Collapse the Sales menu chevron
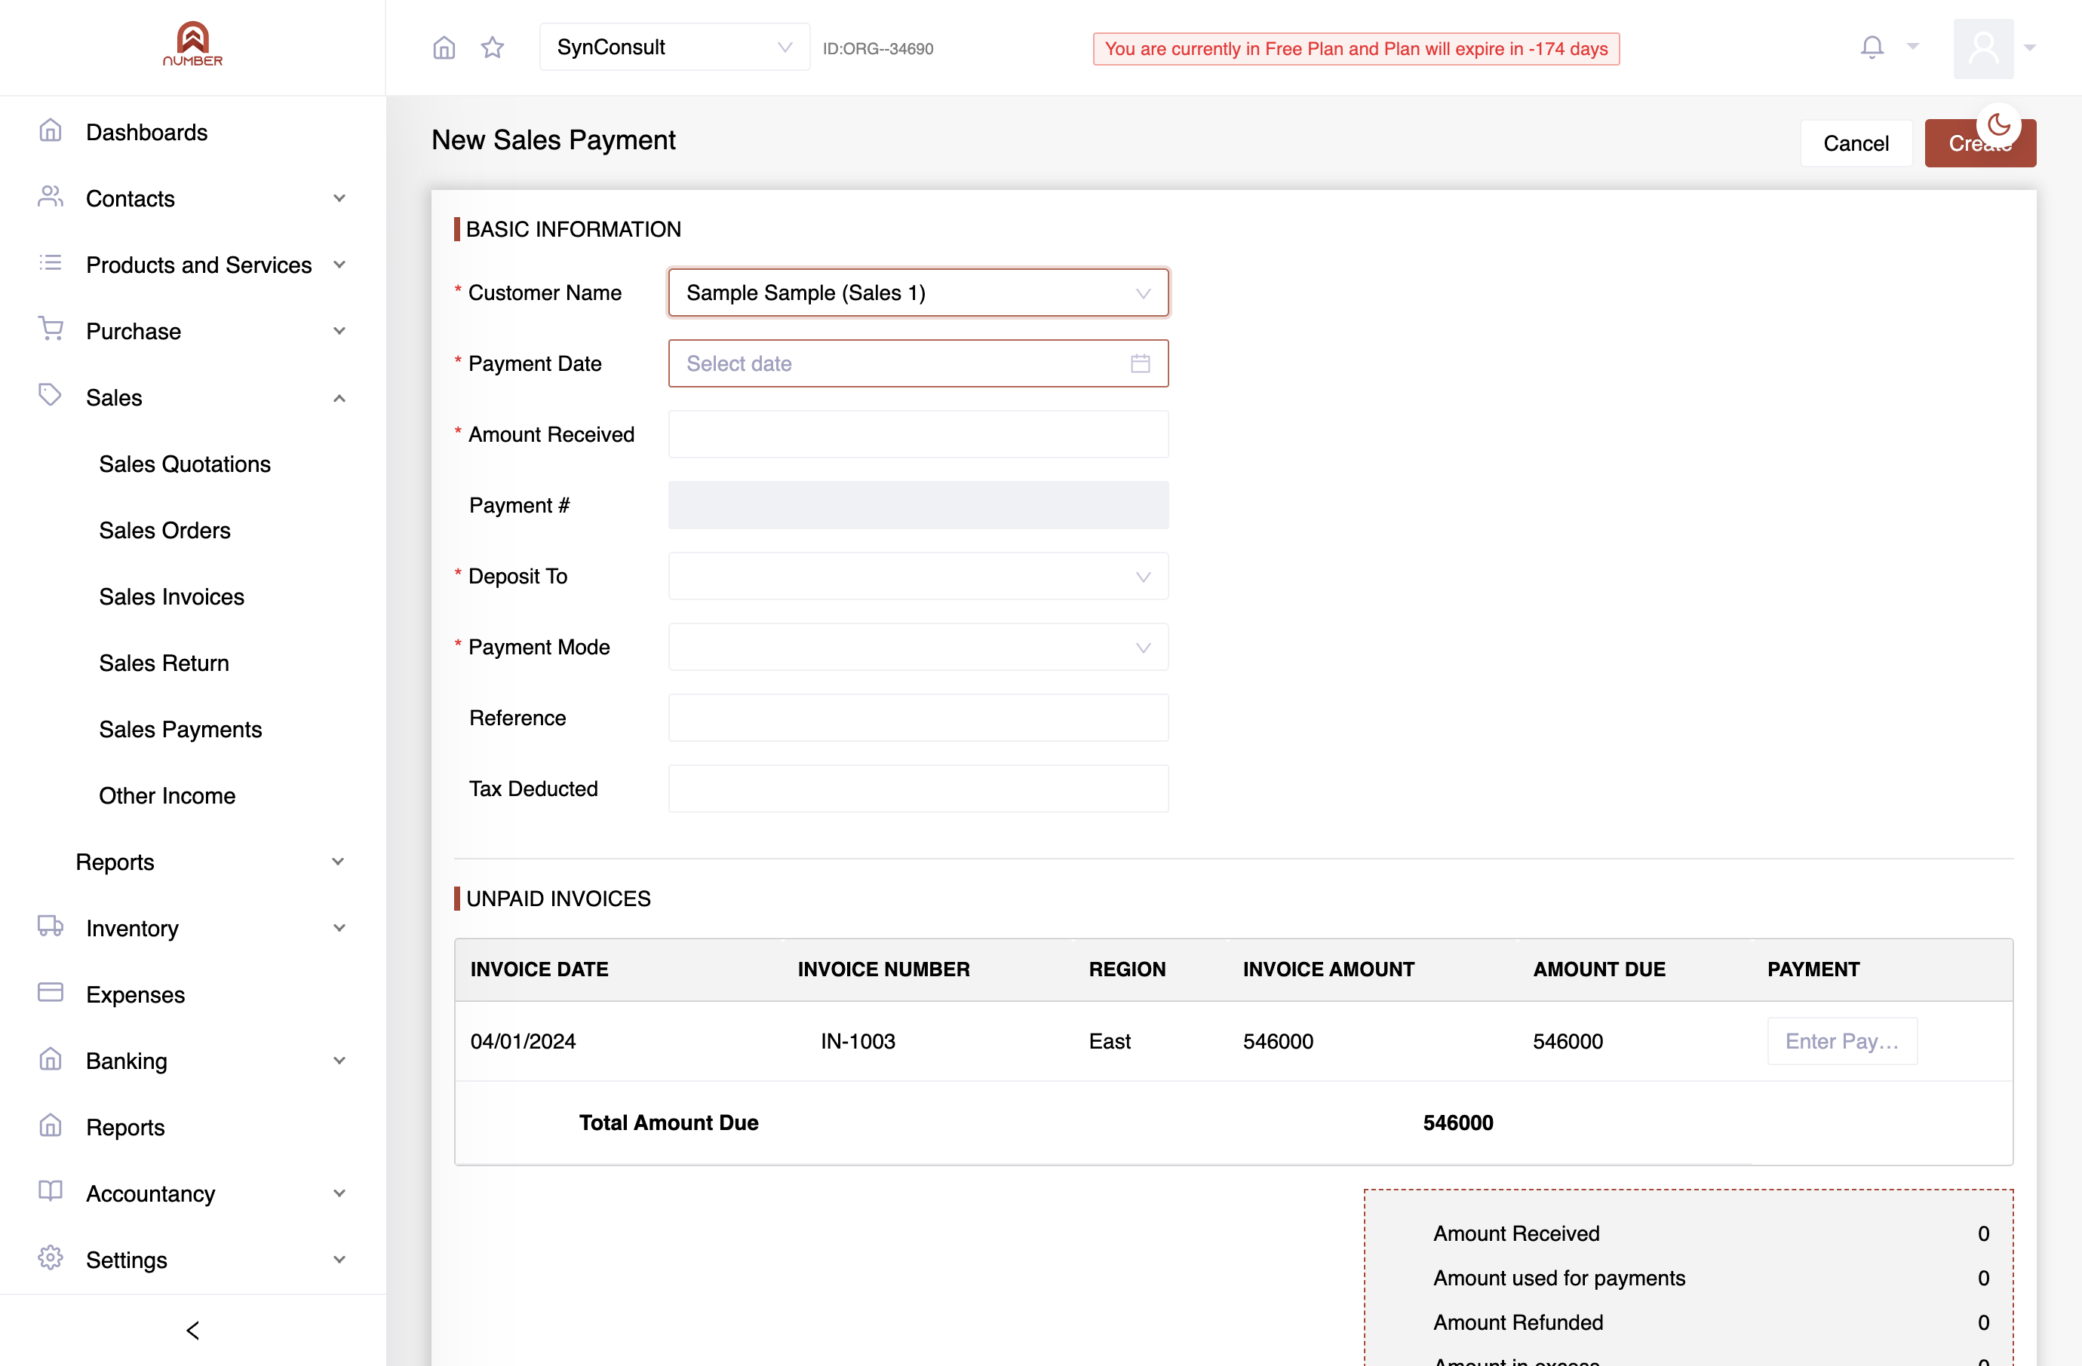This screenshot has height=1366, width=2082. 339,399
